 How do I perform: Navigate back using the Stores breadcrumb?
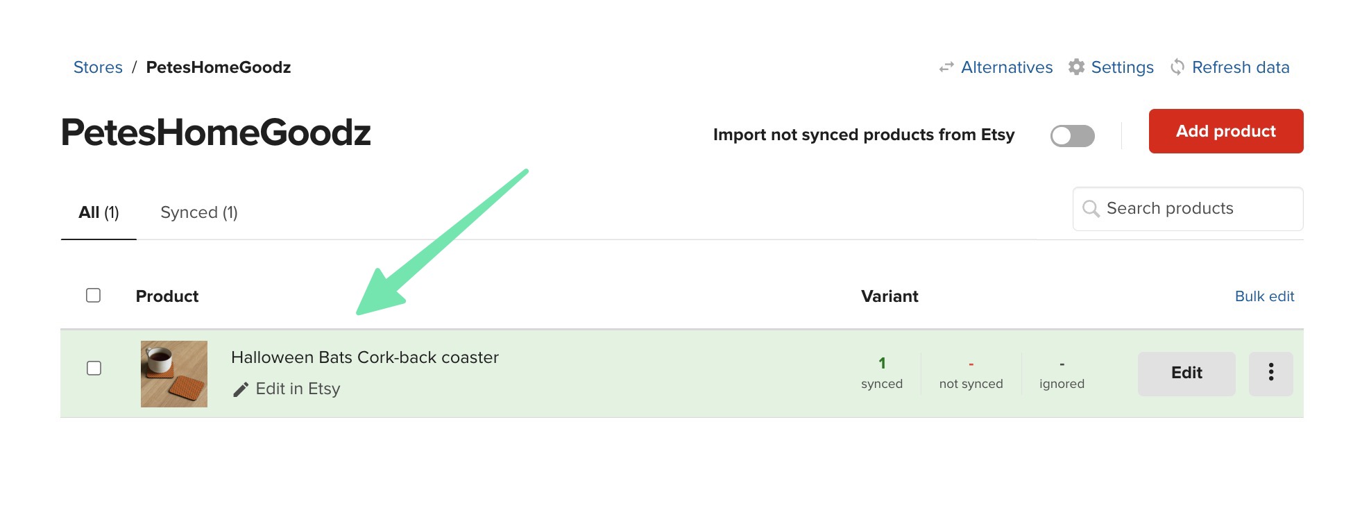[98, 67]
